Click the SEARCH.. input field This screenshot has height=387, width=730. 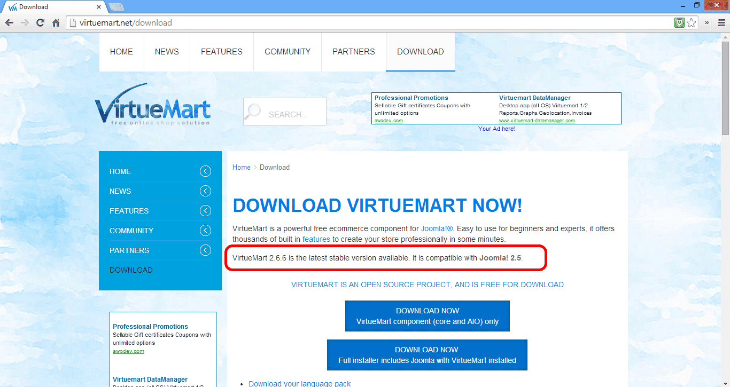(285, 112)
